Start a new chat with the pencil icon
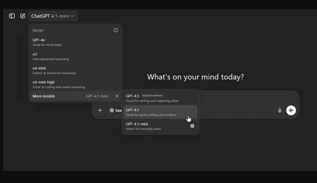This screenshot has width=317, height=183. (23, 16)
